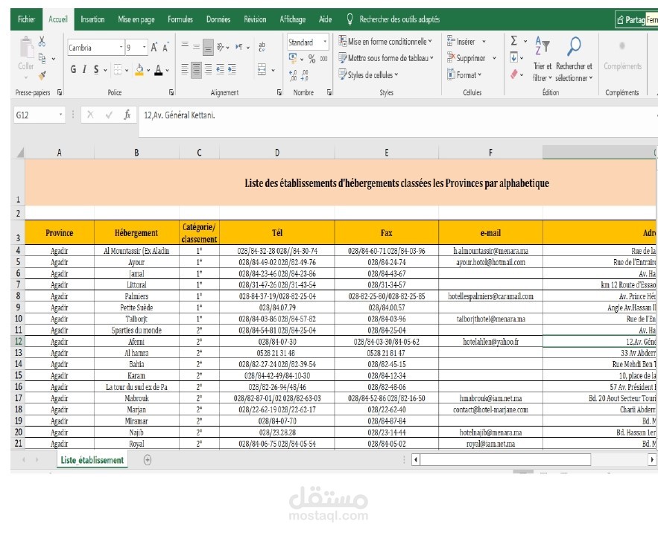Click the Clear eraser icon

point(513,74)
